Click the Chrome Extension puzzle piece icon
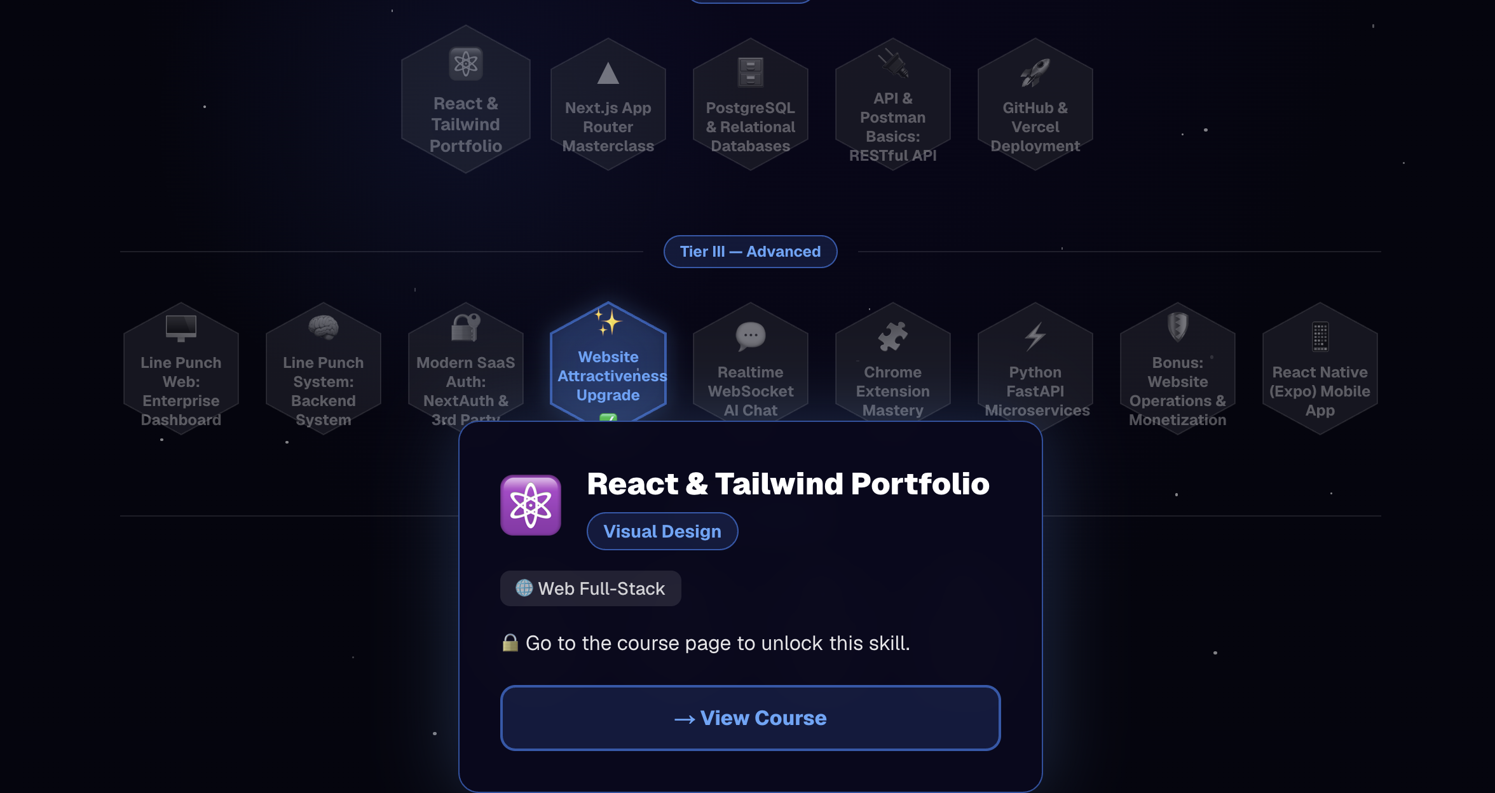1495x793 pixels. coord(893,336)
